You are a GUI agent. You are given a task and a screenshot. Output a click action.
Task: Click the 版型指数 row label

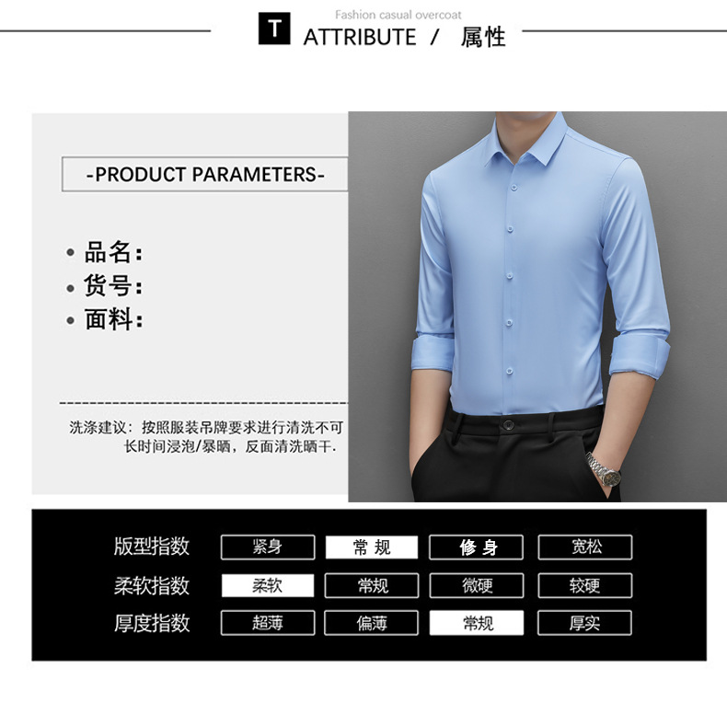(152, 547)
